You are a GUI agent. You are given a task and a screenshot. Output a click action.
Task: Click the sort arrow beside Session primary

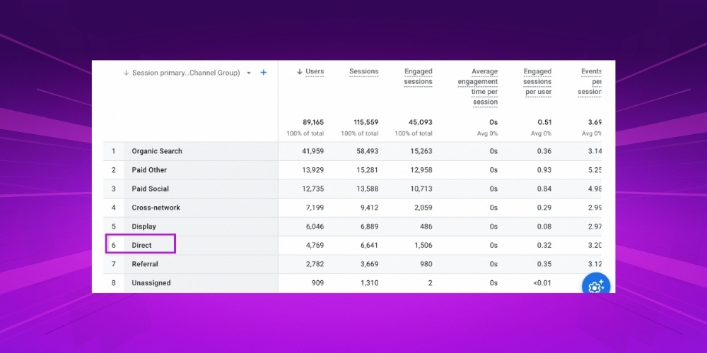tap(126, 73)
